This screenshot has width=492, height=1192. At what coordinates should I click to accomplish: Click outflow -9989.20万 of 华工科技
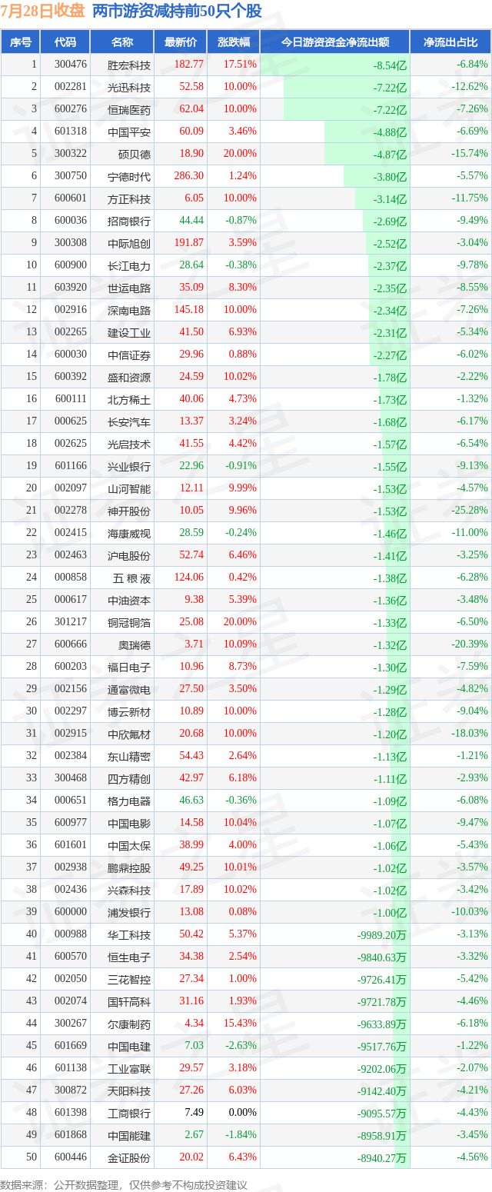click(x=382, y=934)
